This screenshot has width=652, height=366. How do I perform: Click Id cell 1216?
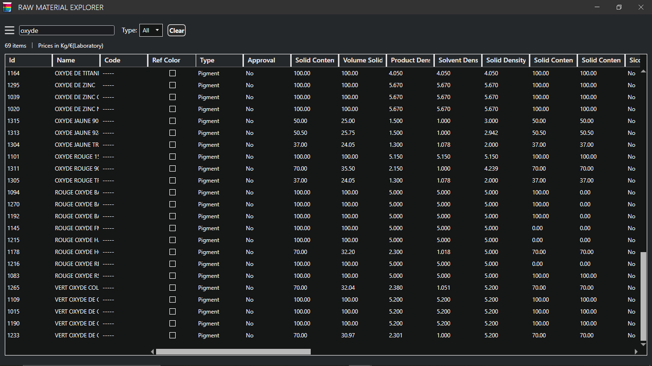[x=13, y=264]
